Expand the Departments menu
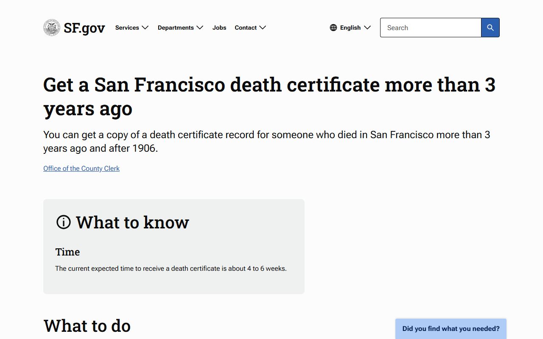This screenshot has height=339, width=543. coord(180,28)
